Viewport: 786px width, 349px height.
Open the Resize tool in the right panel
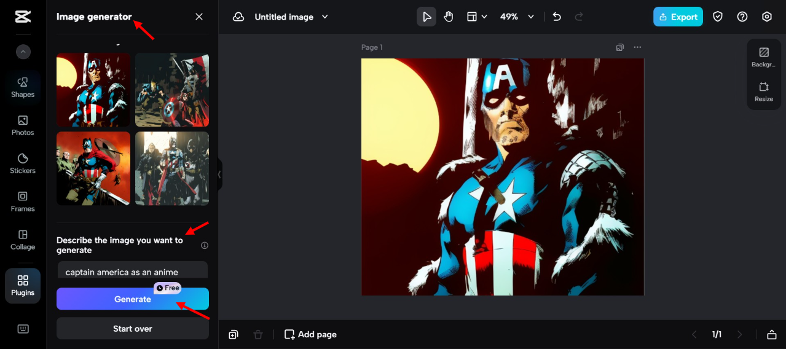click(x=764, y=92)
